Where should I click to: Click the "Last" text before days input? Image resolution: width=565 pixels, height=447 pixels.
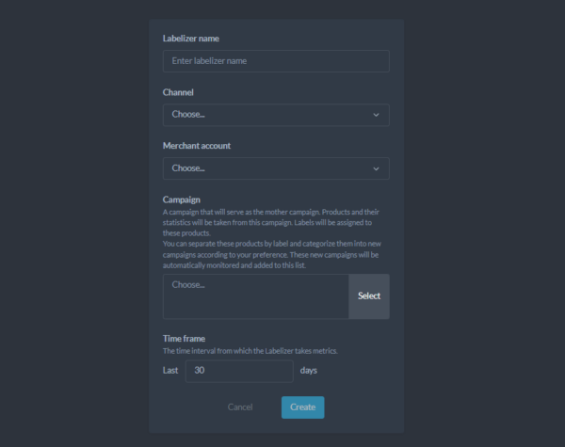(170, 371)
